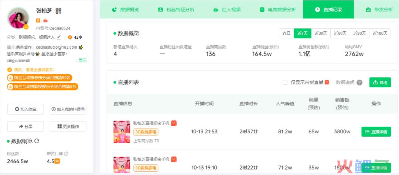Select the 昨日 time range
399x175 pixels.
[287, 33]
